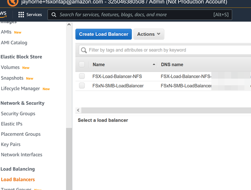The image size is (251, 190).
Task: Click the DNS name column header
Action: 172,65
